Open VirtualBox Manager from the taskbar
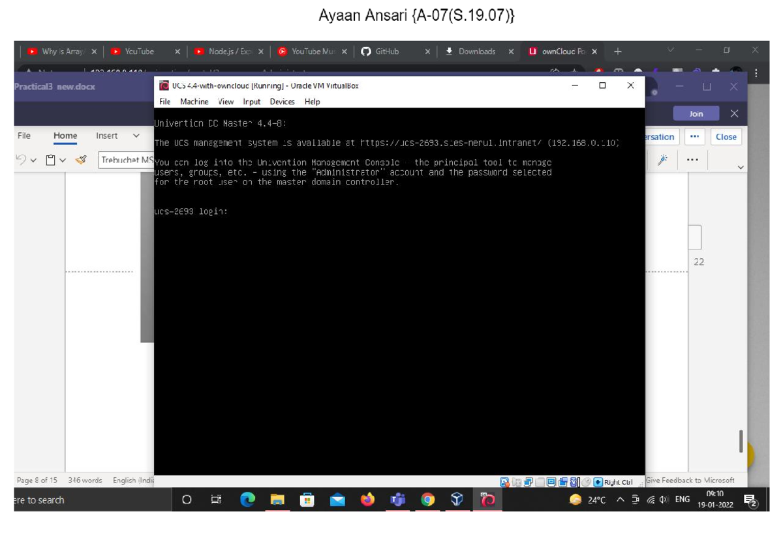 coord(457,500)
